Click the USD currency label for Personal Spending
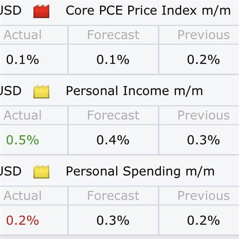This screenshot has height=239, width=239. point(10,171)
